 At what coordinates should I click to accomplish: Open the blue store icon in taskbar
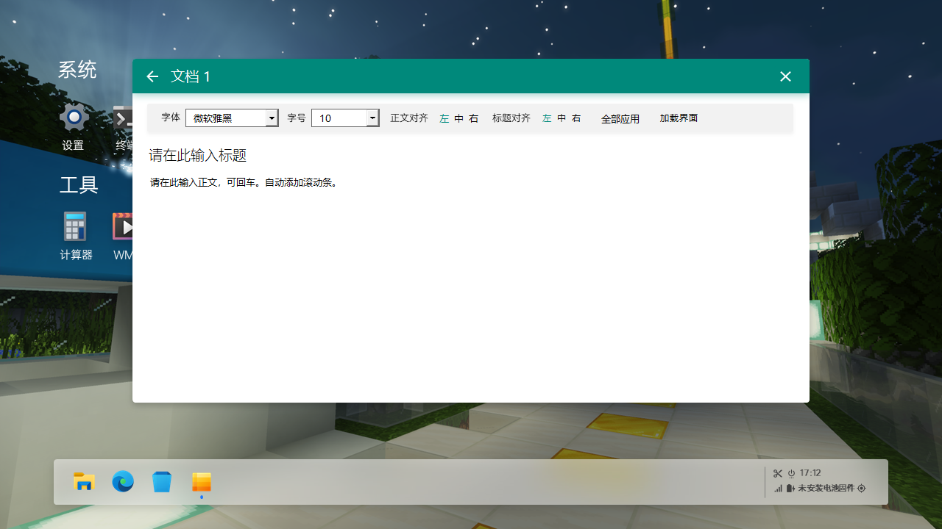(162, 482)
